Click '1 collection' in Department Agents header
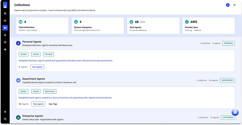This screenshot has height=125, width=242. (201, 80)
